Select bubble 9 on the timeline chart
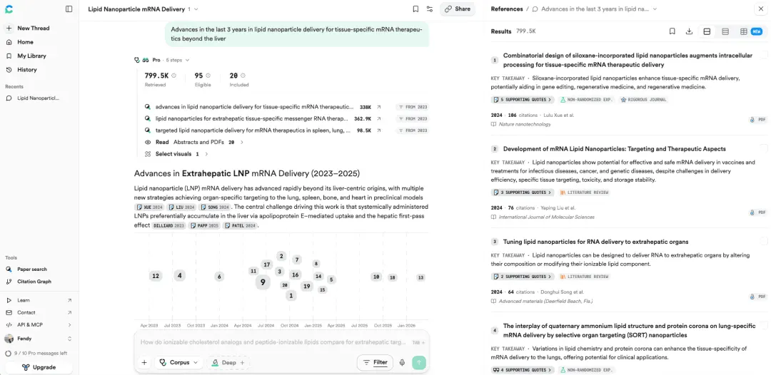 [263, 282]
